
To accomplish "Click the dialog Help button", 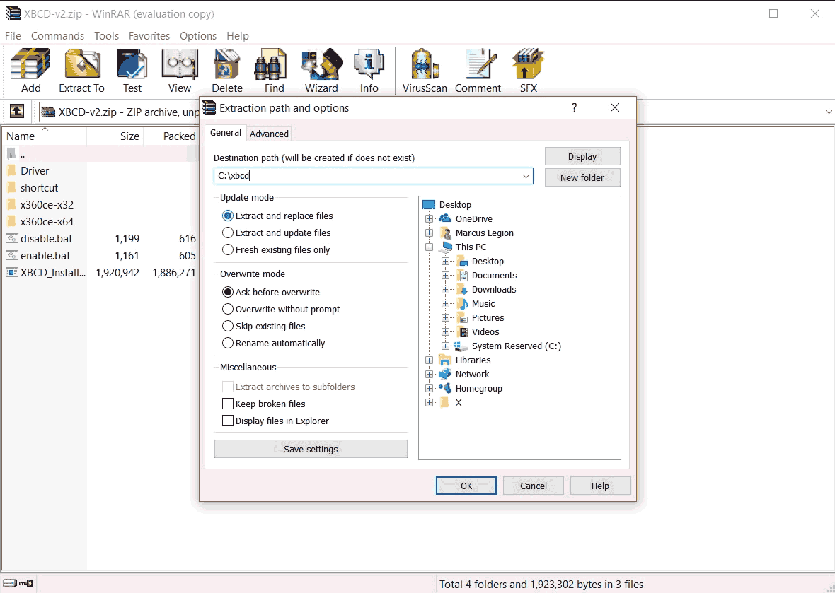I will (x=600, y=486).
